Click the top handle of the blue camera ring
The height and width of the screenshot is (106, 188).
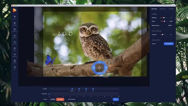tap(100, 62)
